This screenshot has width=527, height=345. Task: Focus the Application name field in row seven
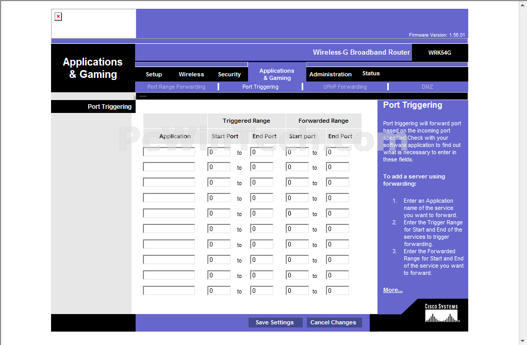(169, 244)
